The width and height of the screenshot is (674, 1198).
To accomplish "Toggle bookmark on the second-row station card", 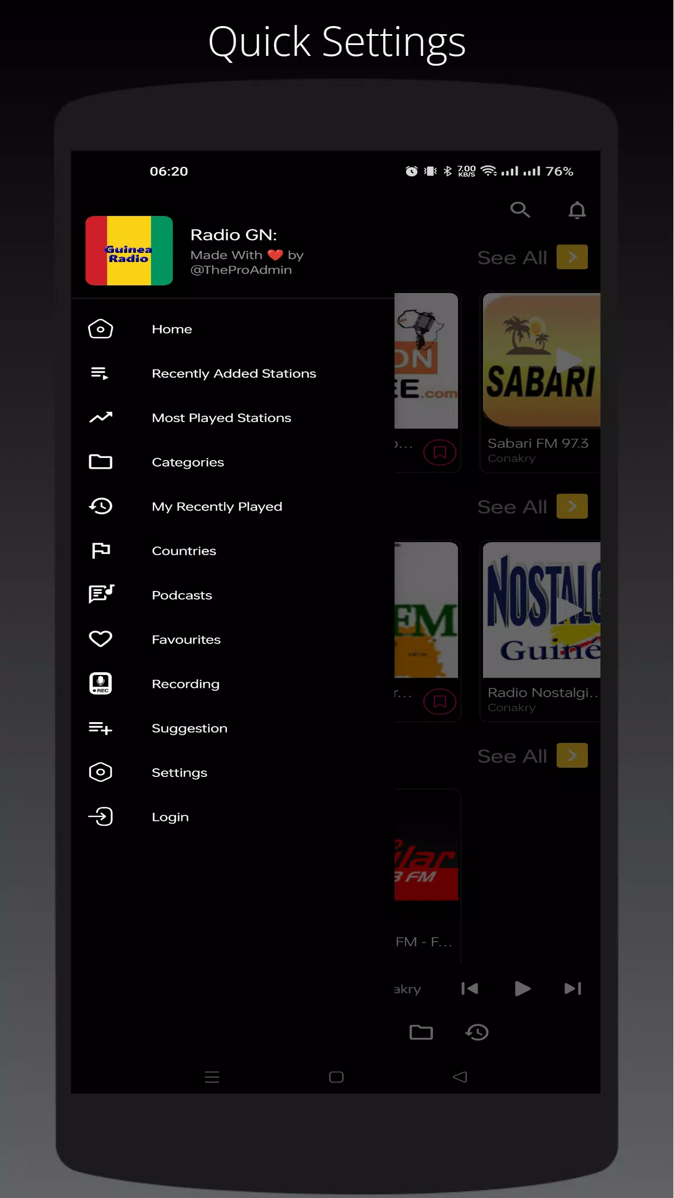I will point(440,702).
